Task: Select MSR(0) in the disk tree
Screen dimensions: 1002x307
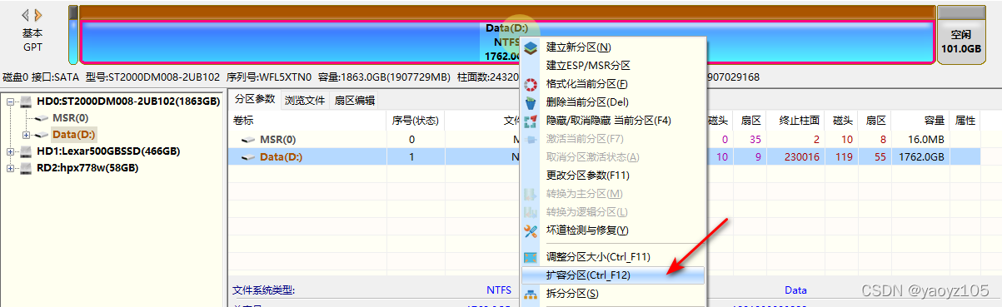Action: [70, 118]
